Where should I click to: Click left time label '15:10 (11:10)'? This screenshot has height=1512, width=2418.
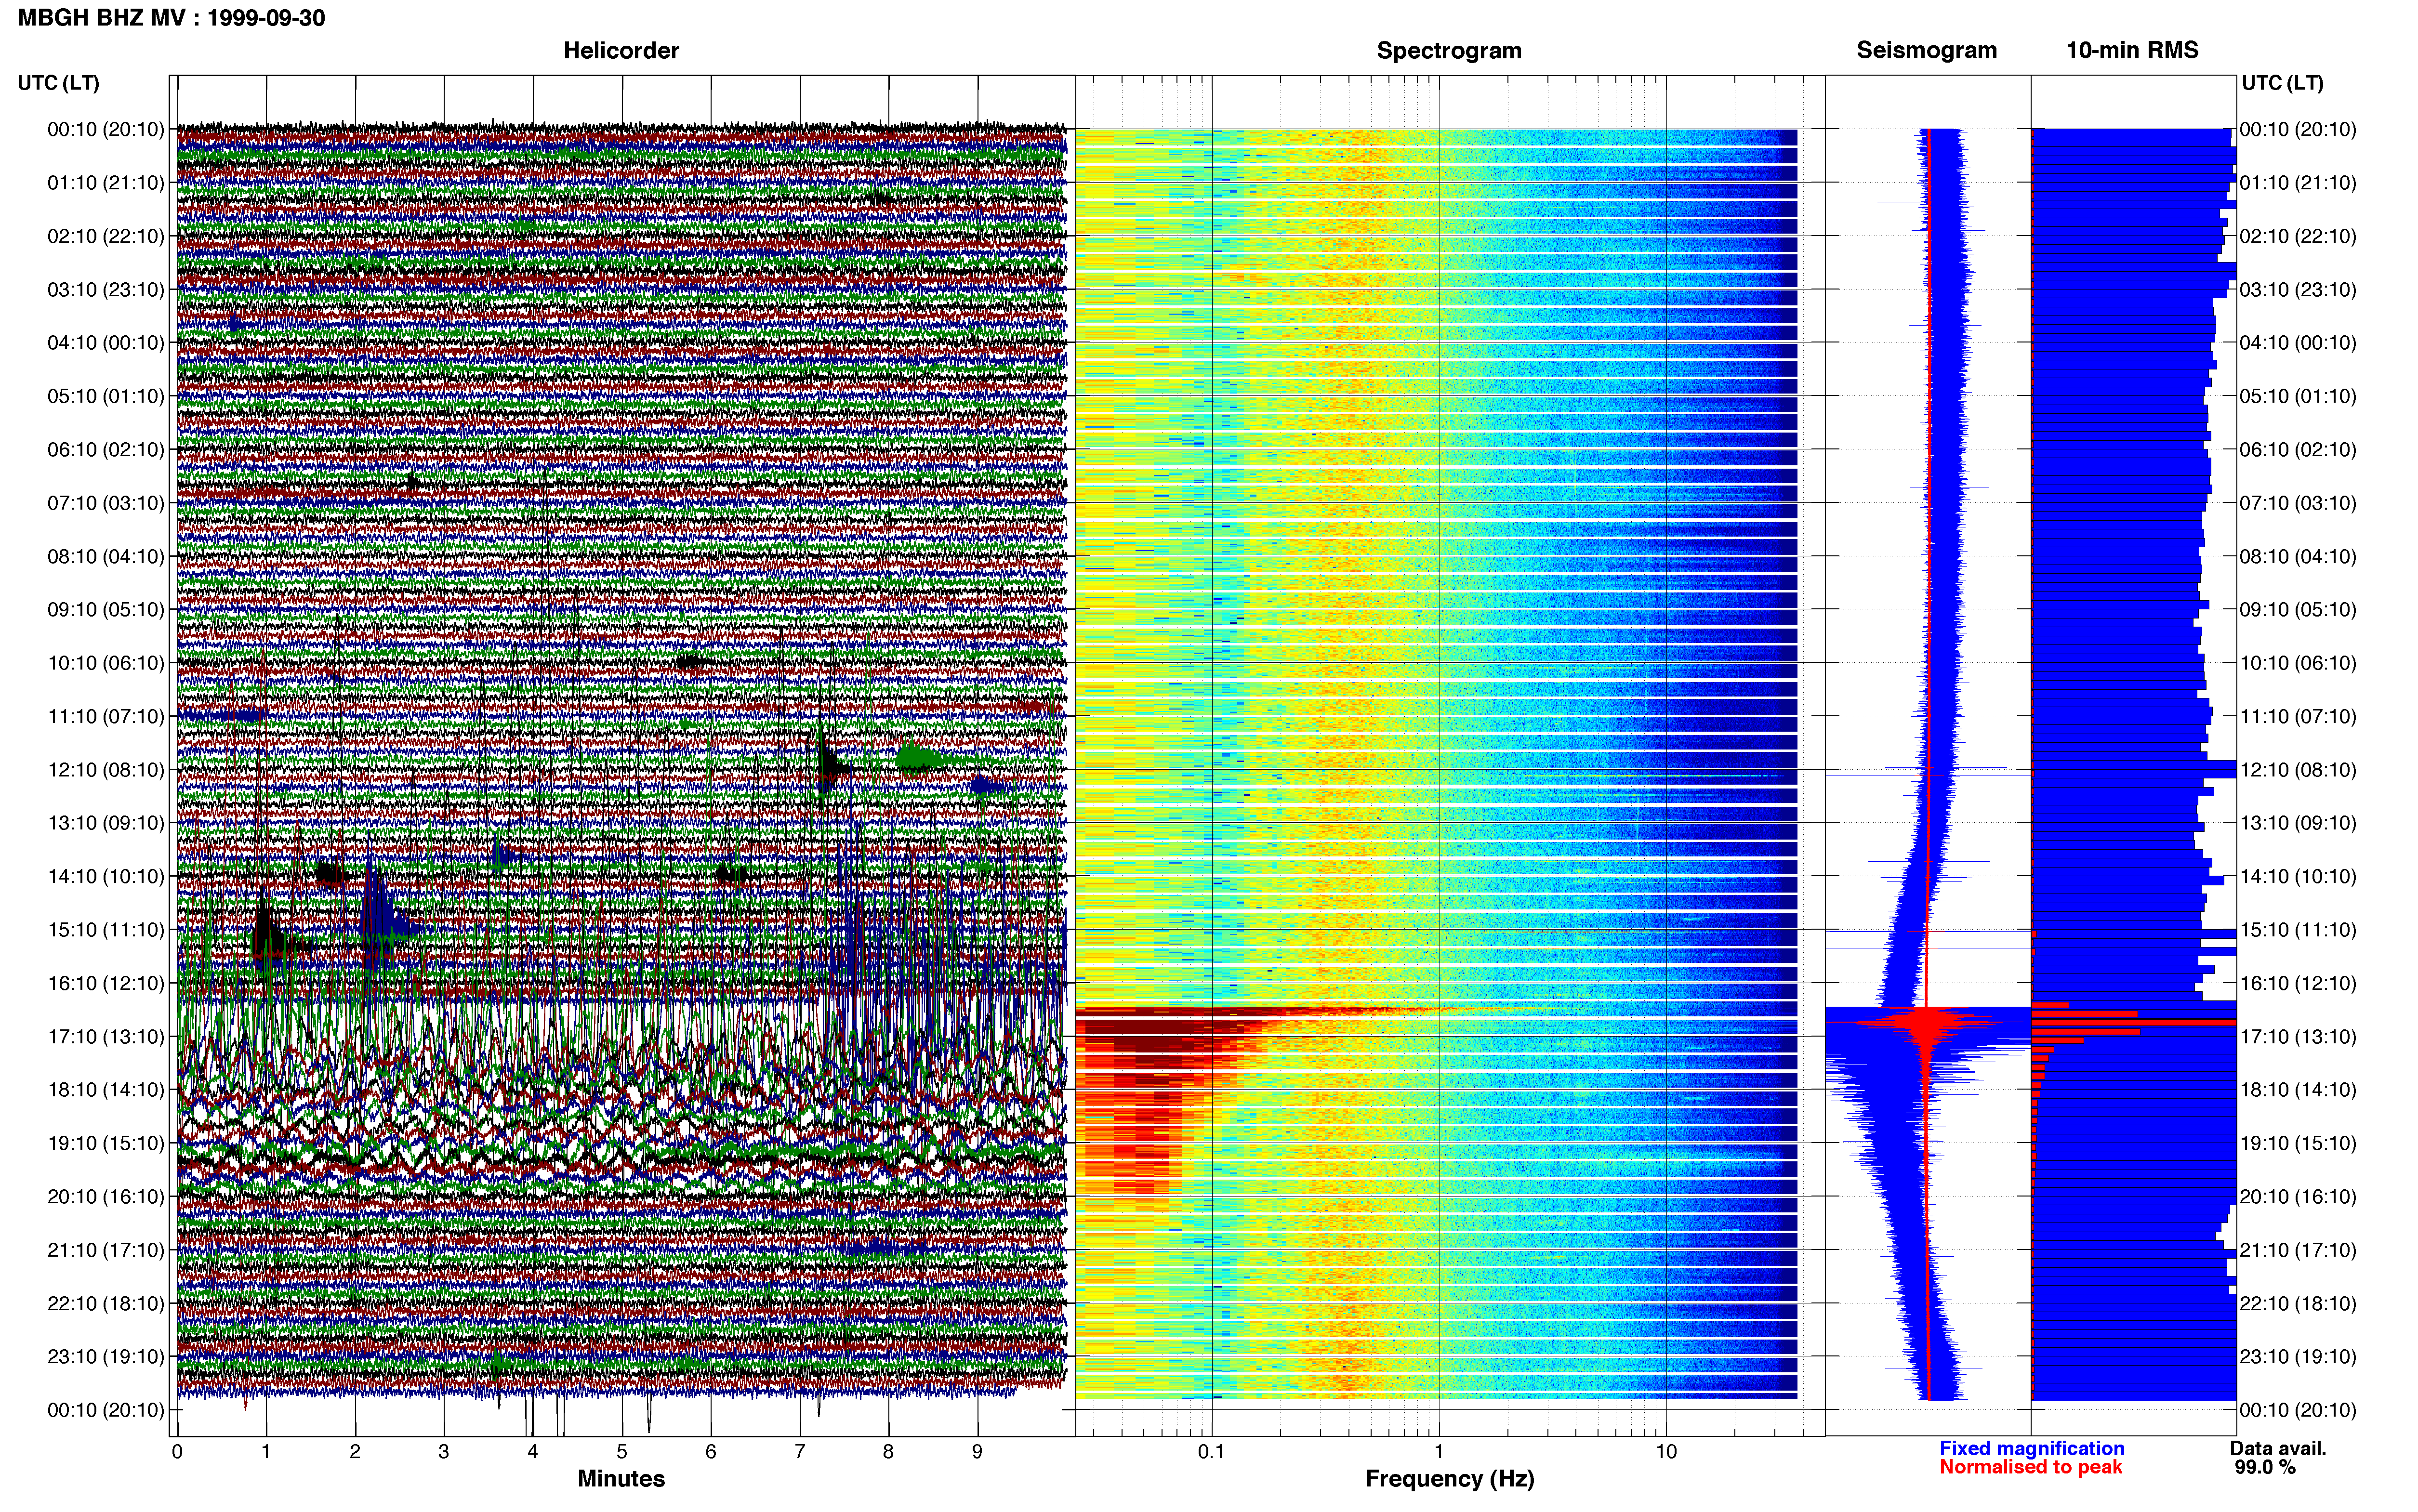coord(106,930)
